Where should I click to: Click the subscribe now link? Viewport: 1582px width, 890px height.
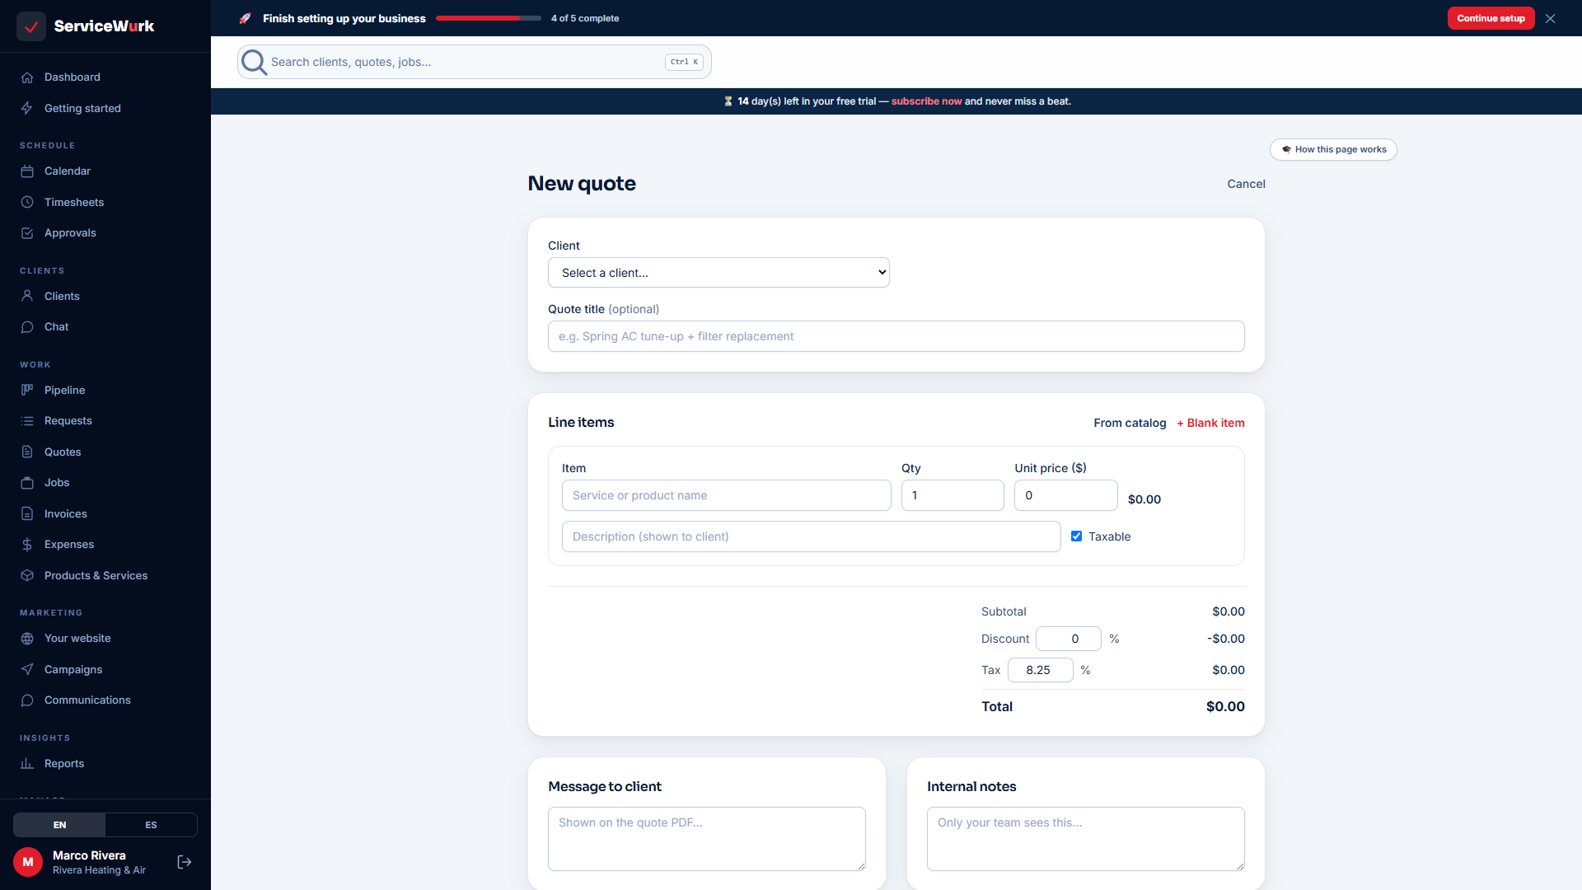[x=926, y=101]
